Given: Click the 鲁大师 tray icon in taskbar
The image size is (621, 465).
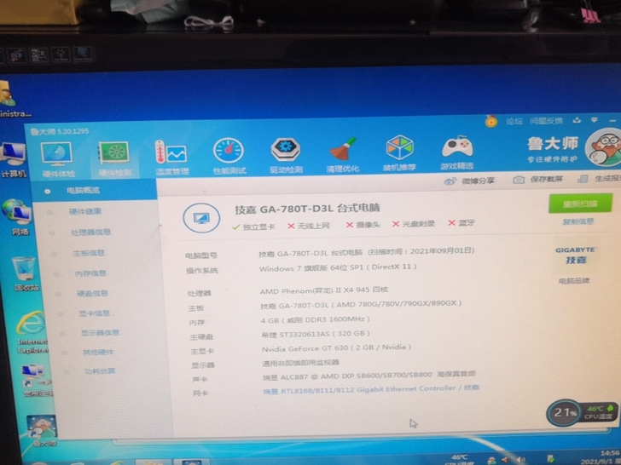Looking at the screenshot, I should pos(491,461).
